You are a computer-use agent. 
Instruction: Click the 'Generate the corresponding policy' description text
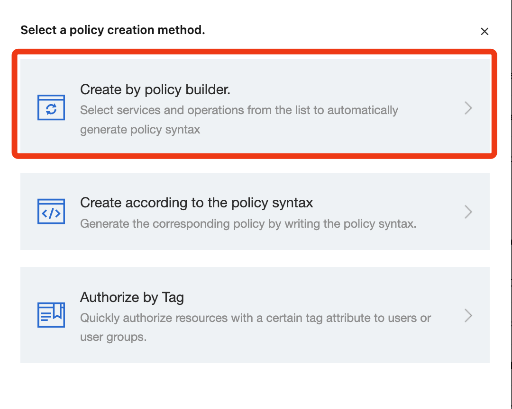(x=248, y=223)
